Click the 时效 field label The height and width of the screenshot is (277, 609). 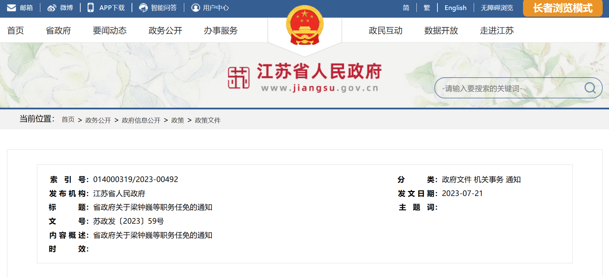(69, 249)
